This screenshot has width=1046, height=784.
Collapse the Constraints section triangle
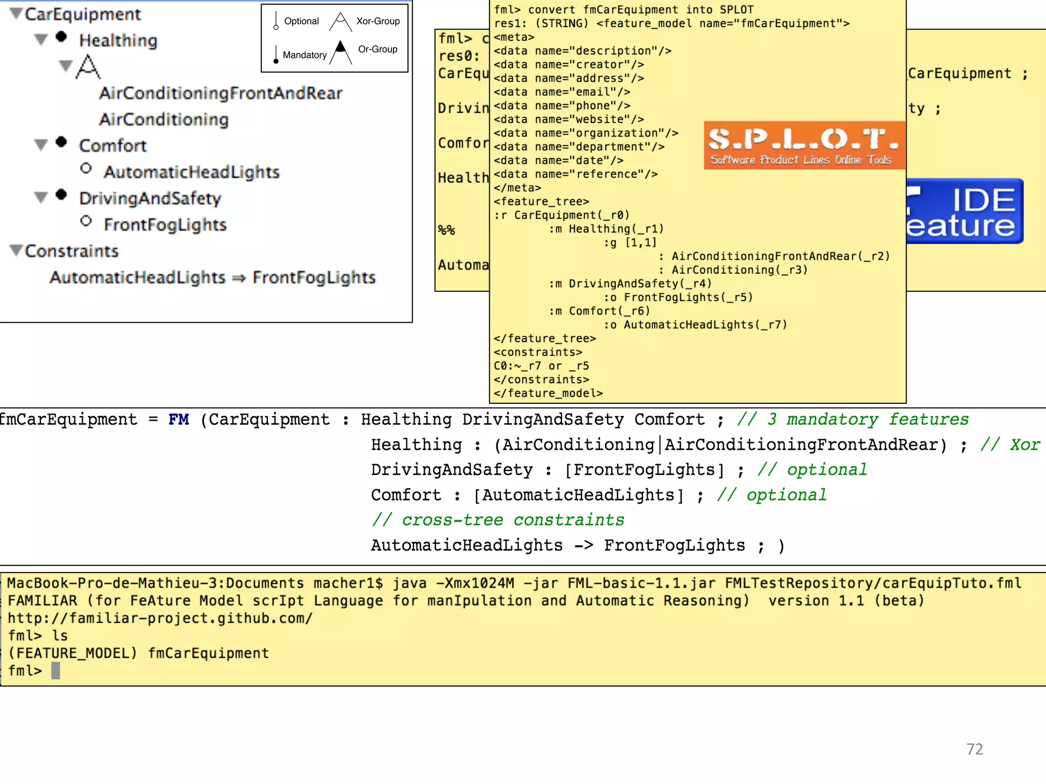[x=16, y=250]
